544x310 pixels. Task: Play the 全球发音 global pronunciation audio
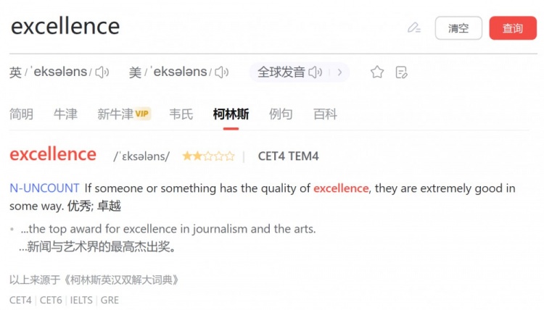point(316,72)
